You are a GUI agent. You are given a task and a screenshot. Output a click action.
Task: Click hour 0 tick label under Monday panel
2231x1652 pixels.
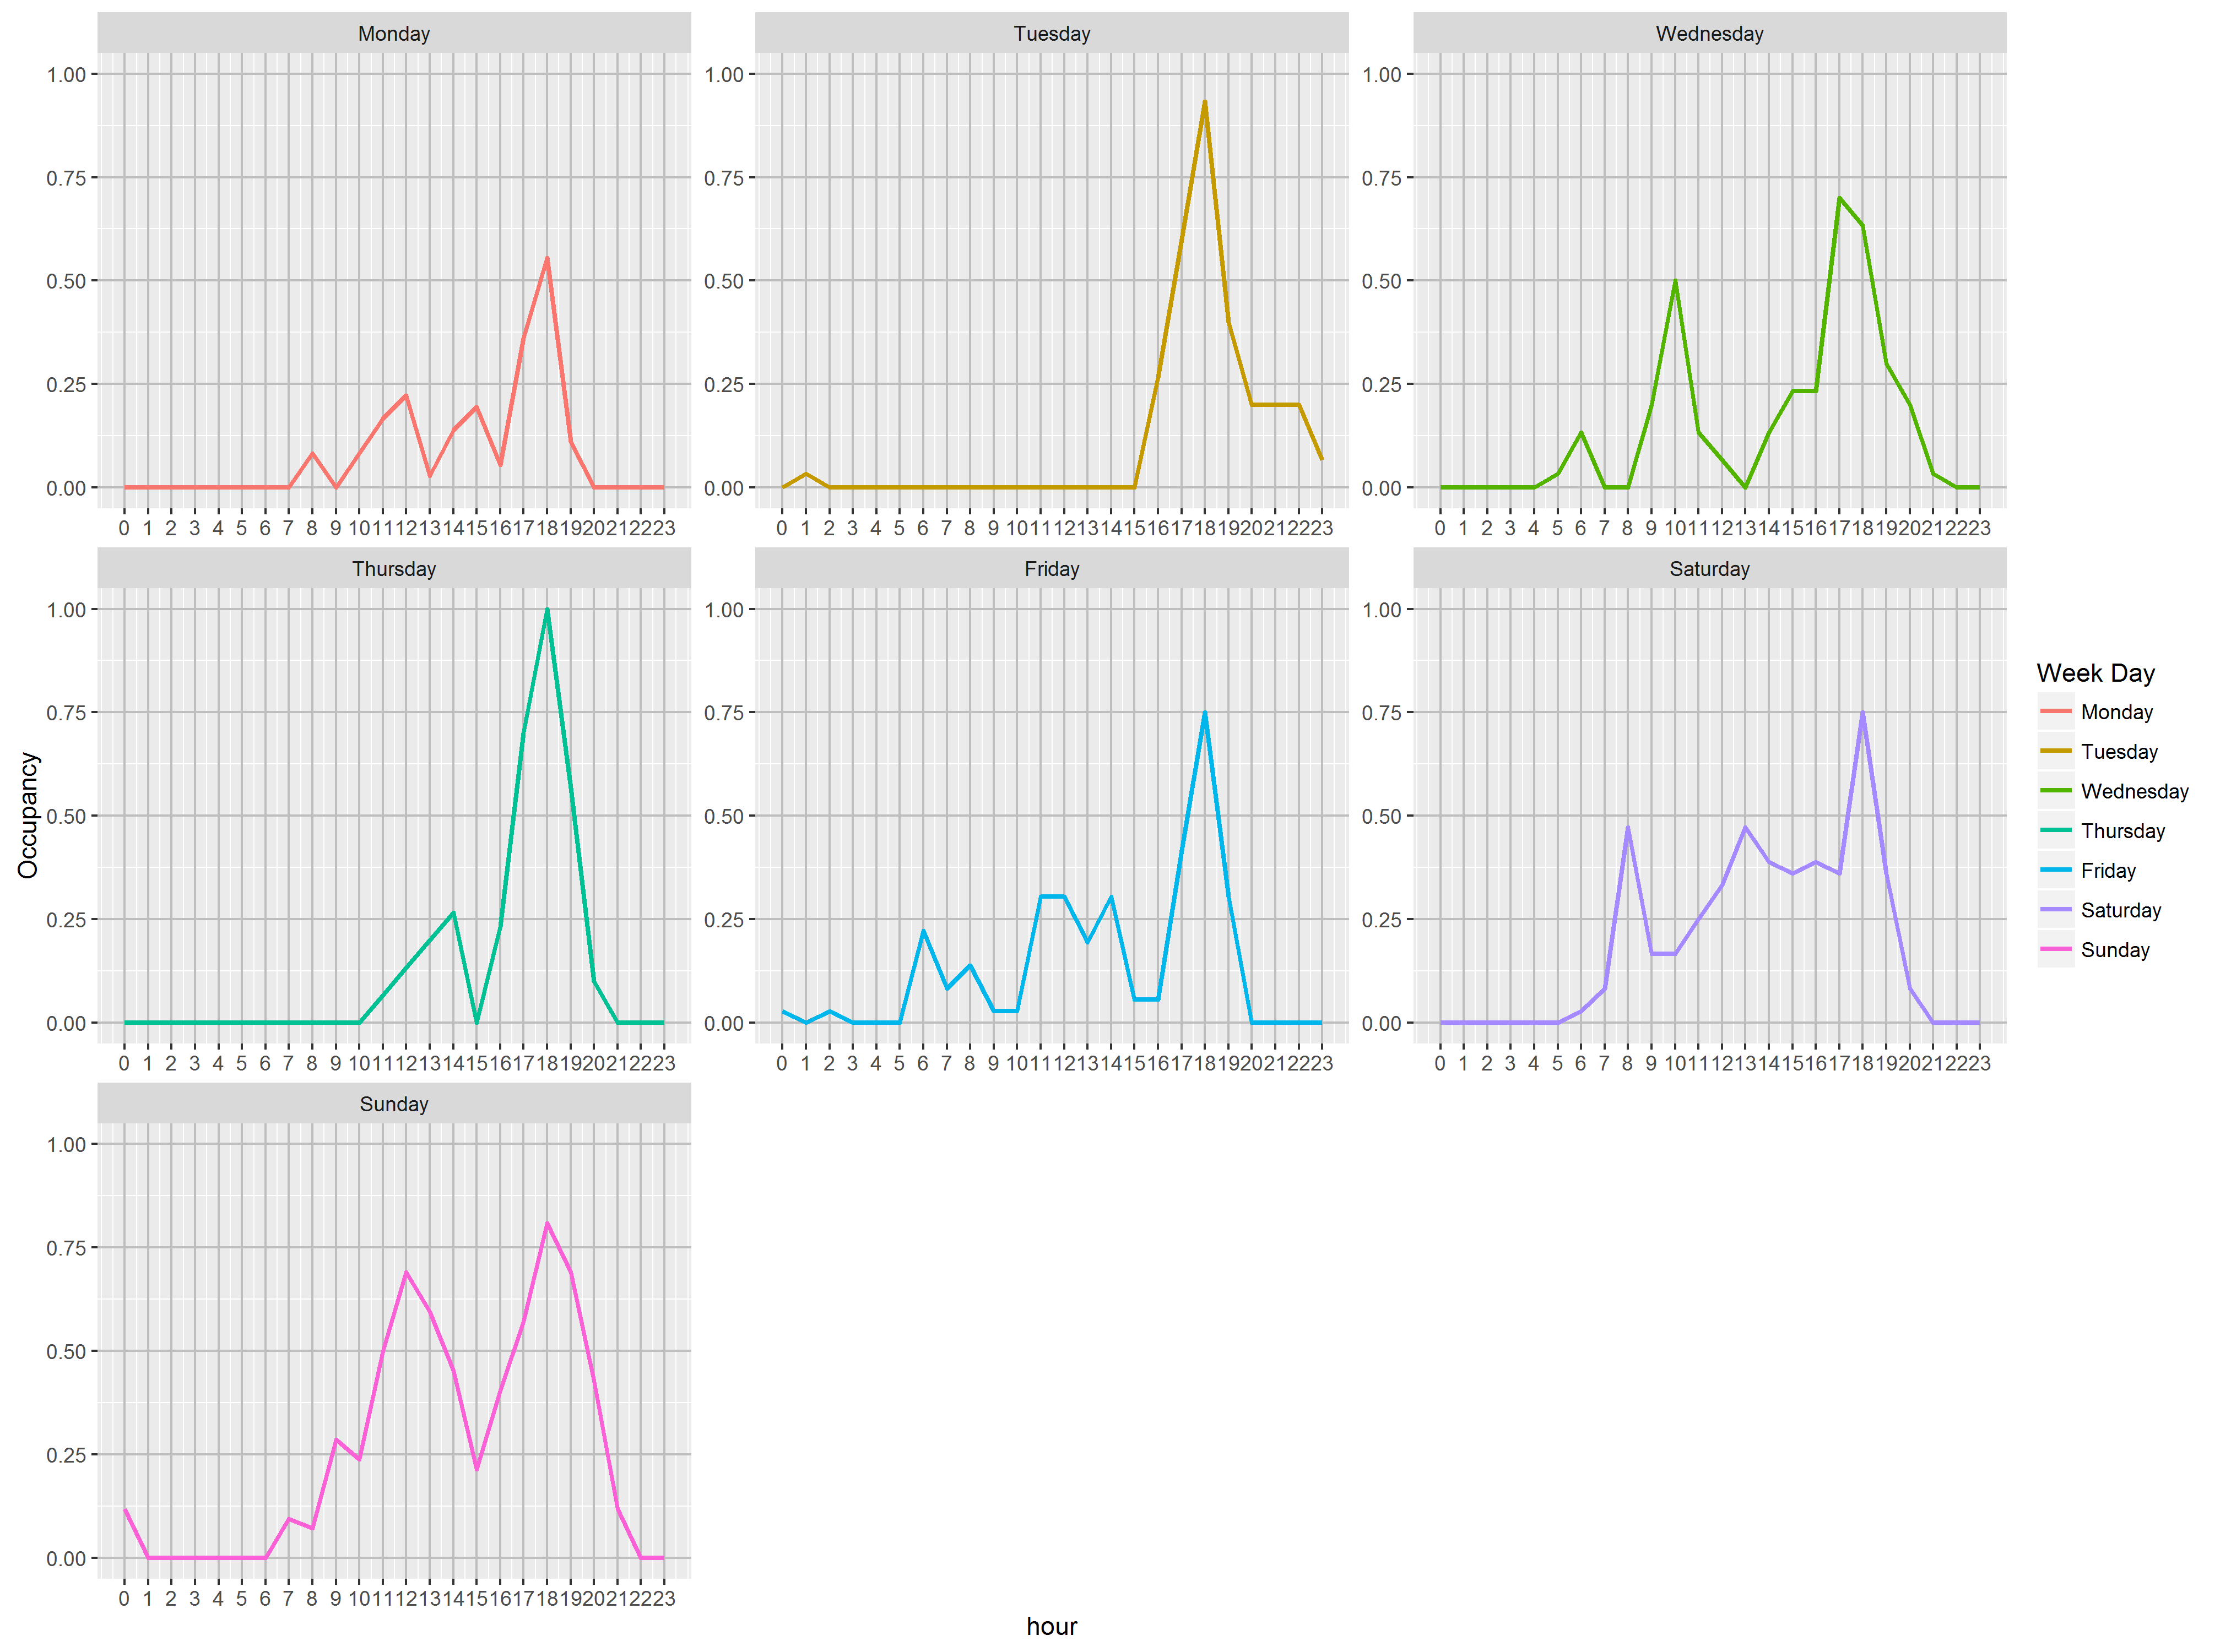point(124,528)
